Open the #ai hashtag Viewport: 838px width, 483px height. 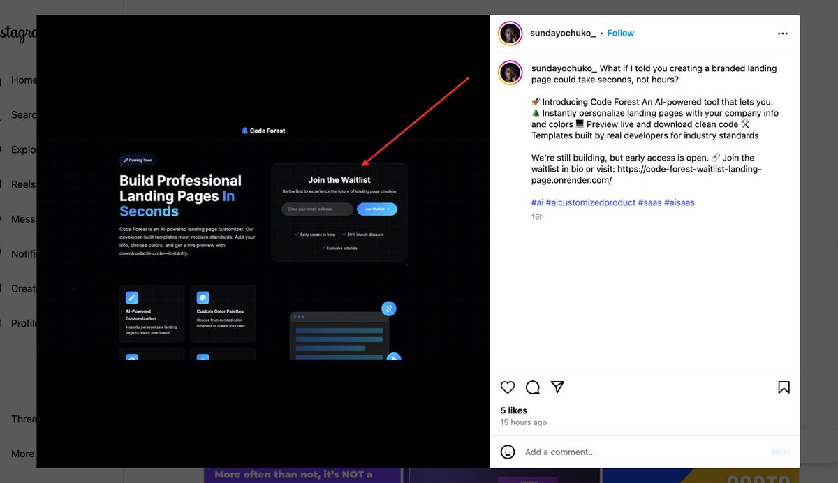tap(537, 202)
